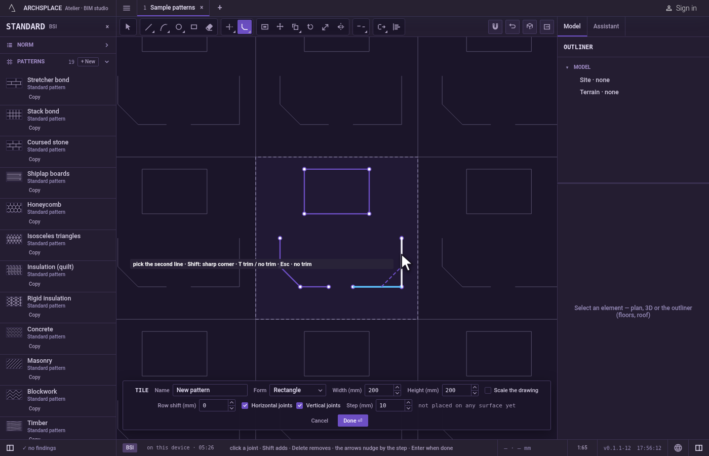
Task: Select the Mirror tool icon
Action: tap(341, 27)
